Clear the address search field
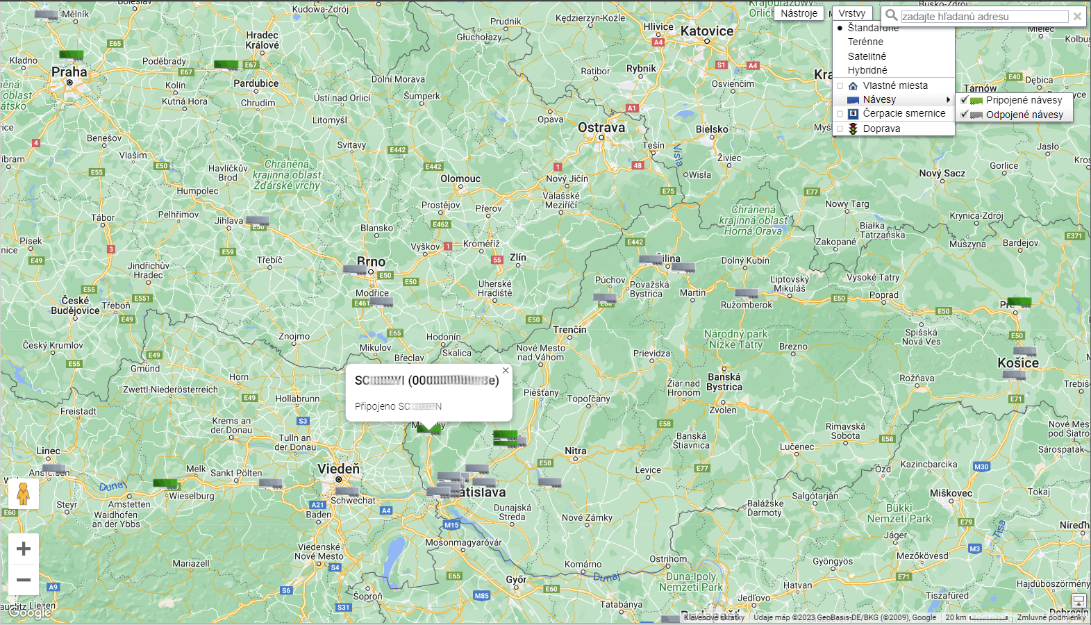 [1077, 16]
